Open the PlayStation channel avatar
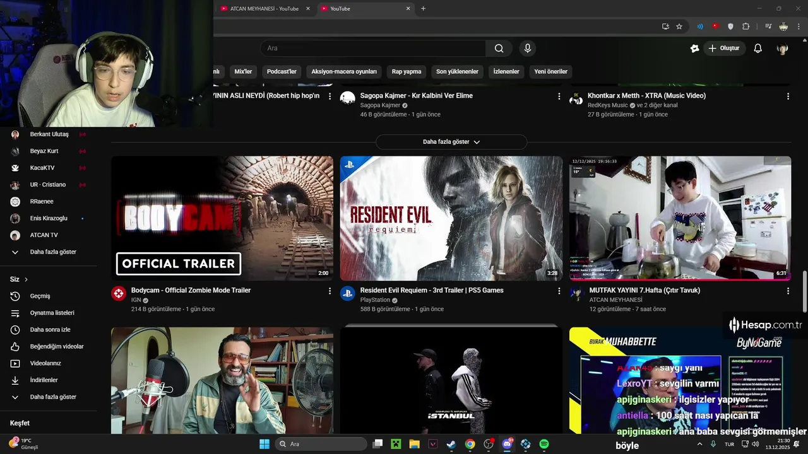 [x=348, y=293]
